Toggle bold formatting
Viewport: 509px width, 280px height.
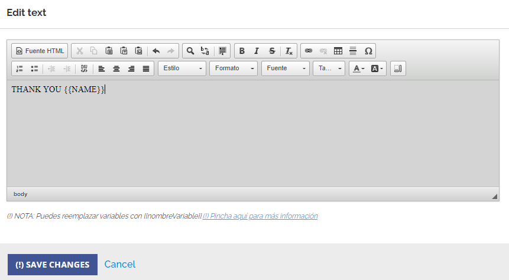[242, 51]
